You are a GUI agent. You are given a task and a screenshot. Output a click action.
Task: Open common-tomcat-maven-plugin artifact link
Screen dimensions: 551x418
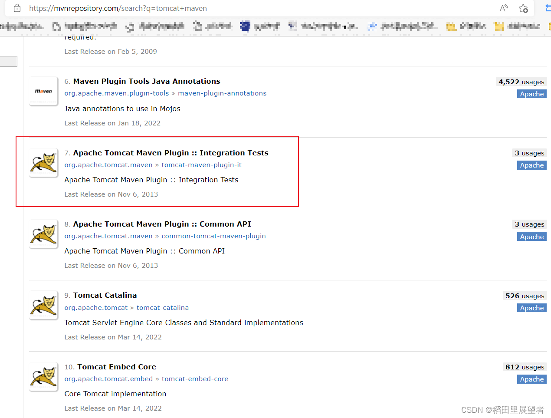click(x=214, y=236)
